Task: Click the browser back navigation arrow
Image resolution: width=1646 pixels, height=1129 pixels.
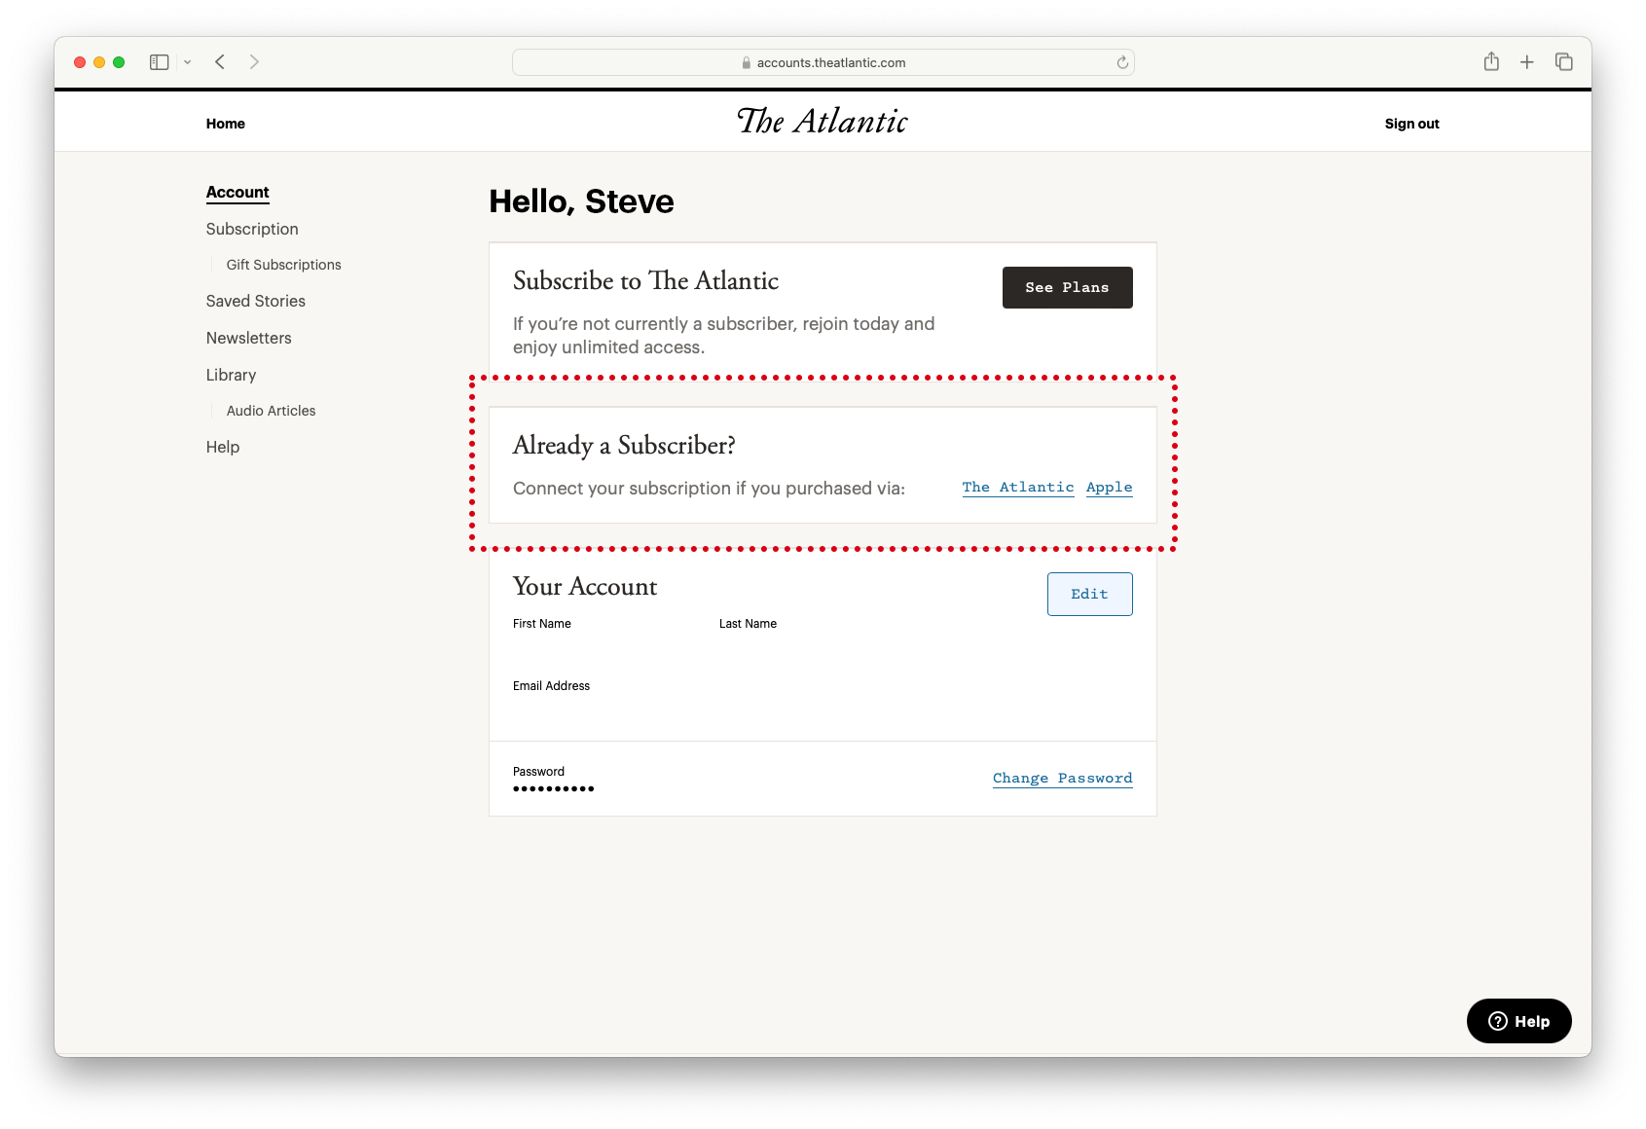Action: click(220, 61)
